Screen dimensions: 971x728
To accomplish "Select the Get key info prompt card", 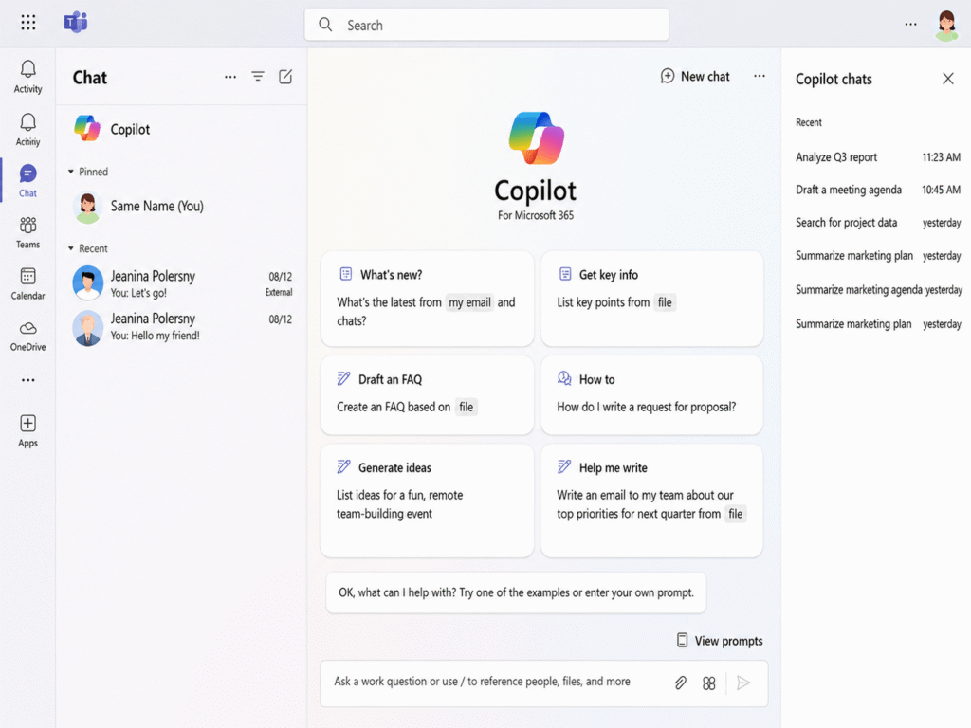I will [652, 299].
